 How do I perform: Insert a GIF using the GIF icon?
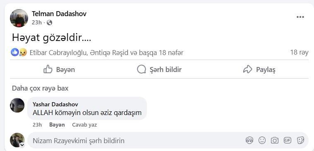point(288,140)
